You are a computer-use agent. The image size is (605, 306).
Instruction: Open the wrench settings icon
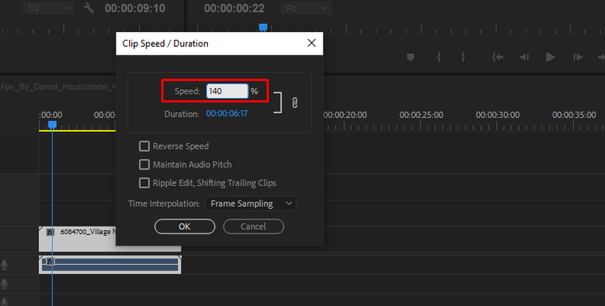(x=89, y=8)
